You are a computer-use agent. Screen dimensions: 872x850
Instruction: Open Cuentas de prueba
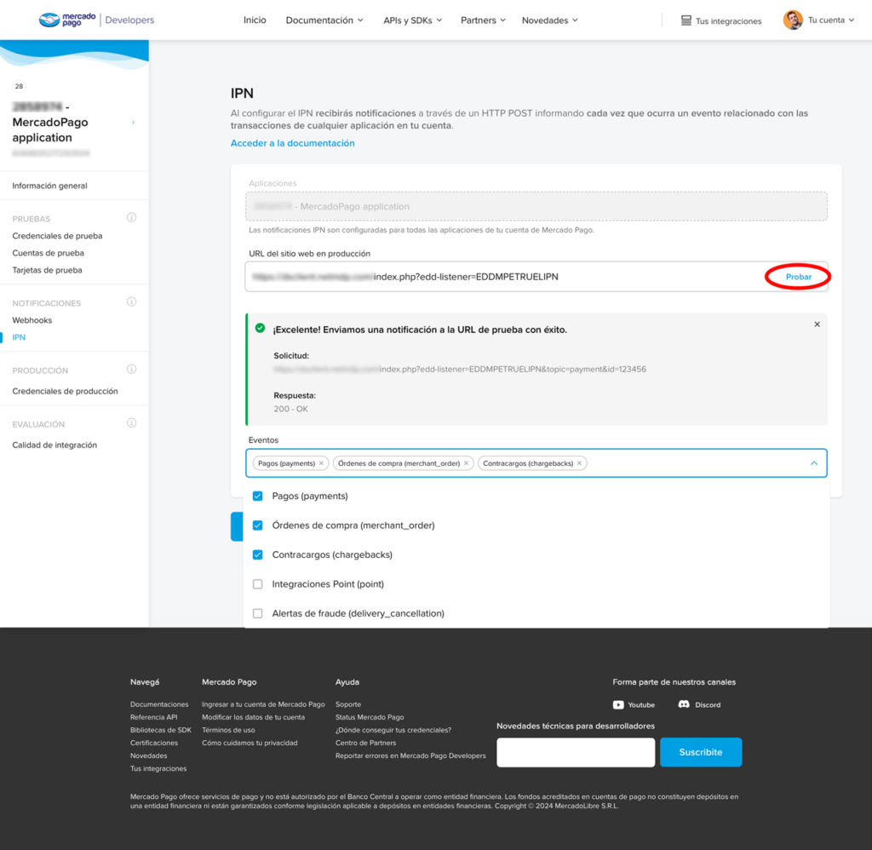(x=49, y=253)
